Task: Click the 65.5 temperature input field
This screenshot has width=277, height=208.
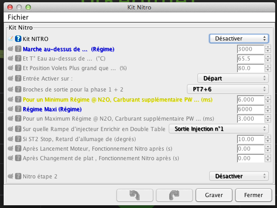Action: click(251, 59)
